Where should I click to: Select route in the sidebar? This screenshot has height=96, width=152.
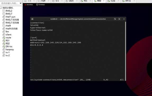coord(8,37)
